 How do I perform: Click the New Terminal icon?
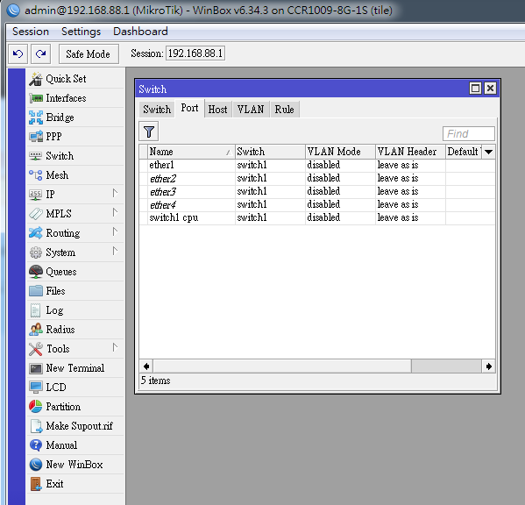[35, 368]
